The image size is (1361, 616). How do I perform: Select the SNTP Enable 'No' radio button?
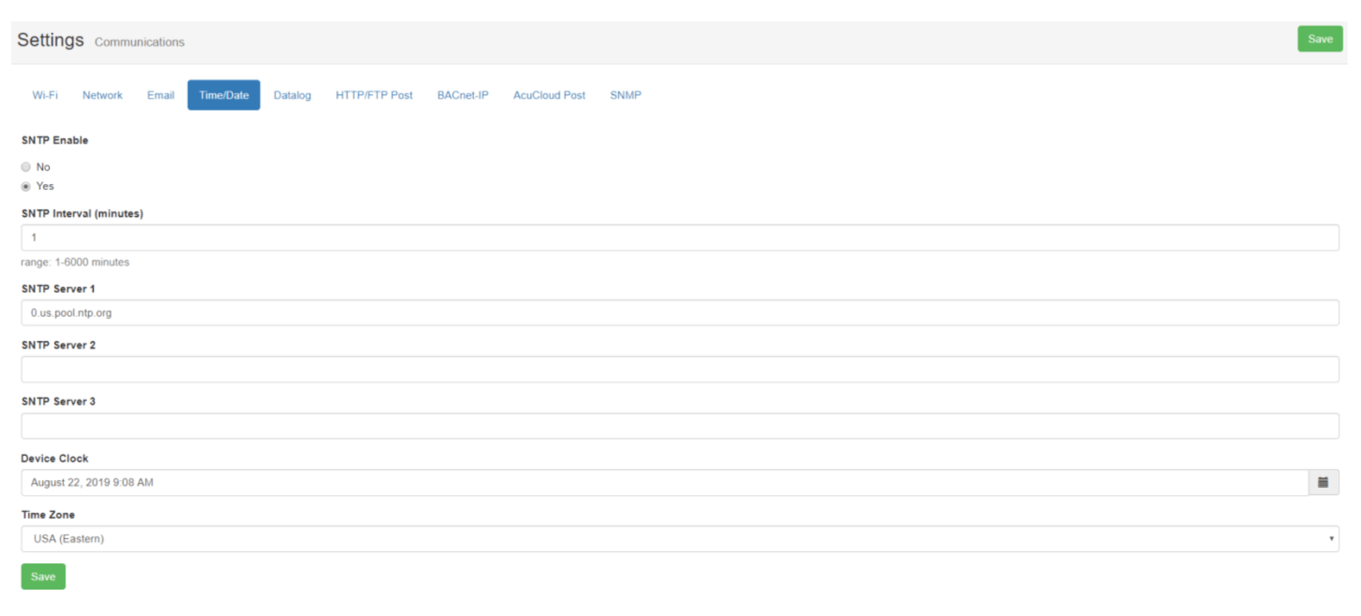pos(26,167)
